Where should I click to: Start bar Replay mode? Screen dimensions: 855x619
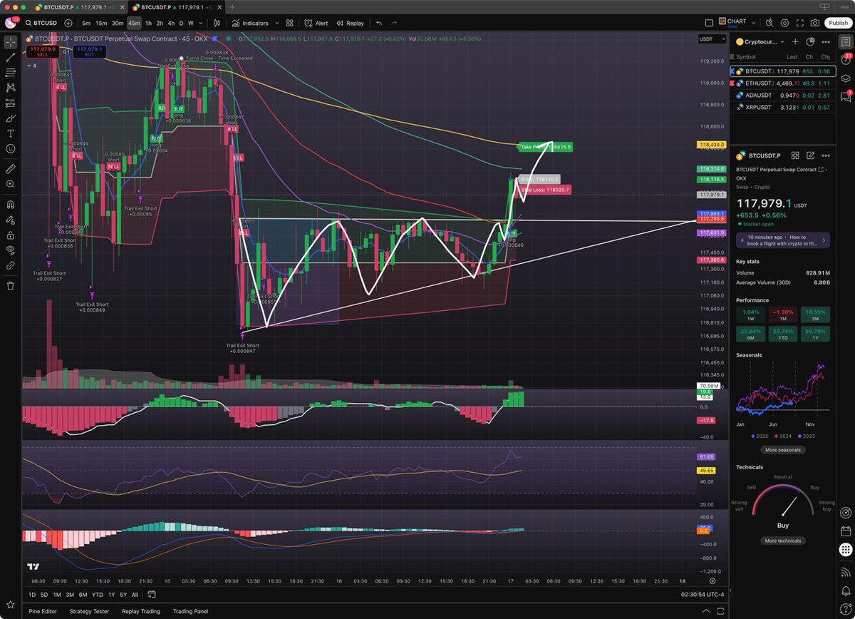coord(350,23)
